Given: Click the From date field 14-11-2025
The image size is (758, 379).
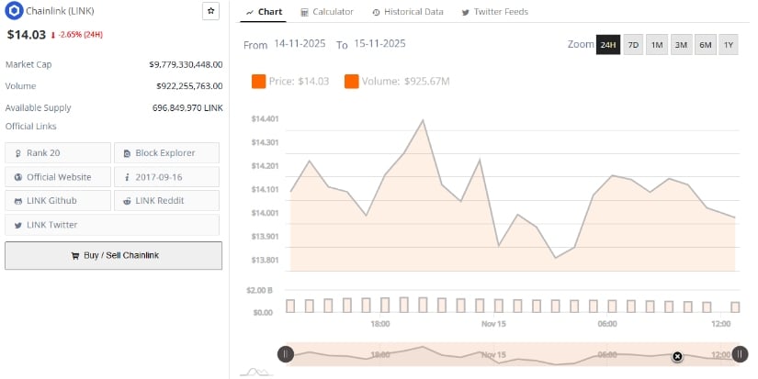Looking at the screenshot, I should tap(300, 44).
